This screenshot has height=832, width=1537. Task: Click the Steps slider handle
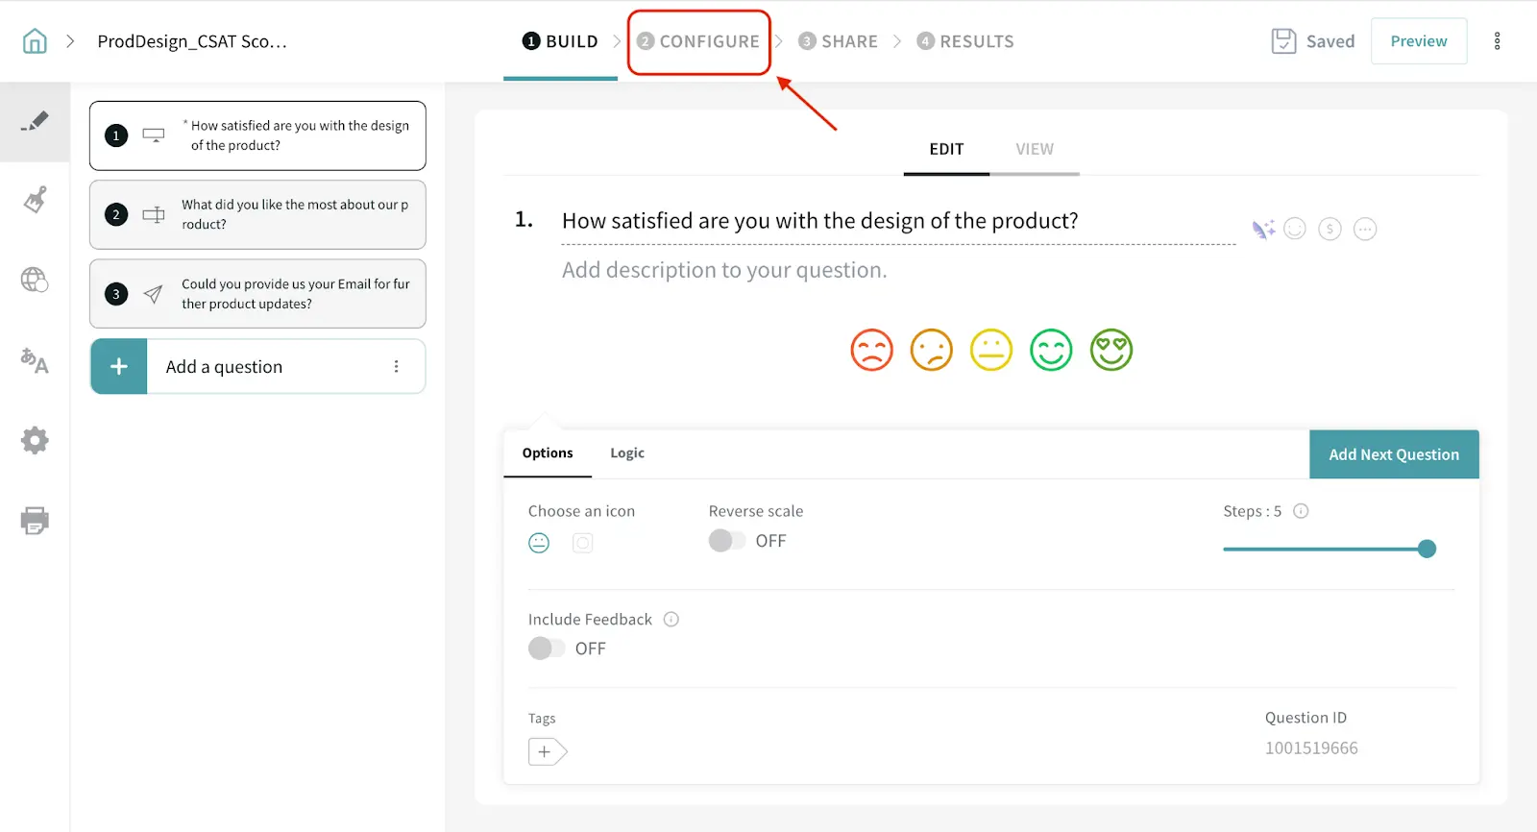tap(1427, 549)
